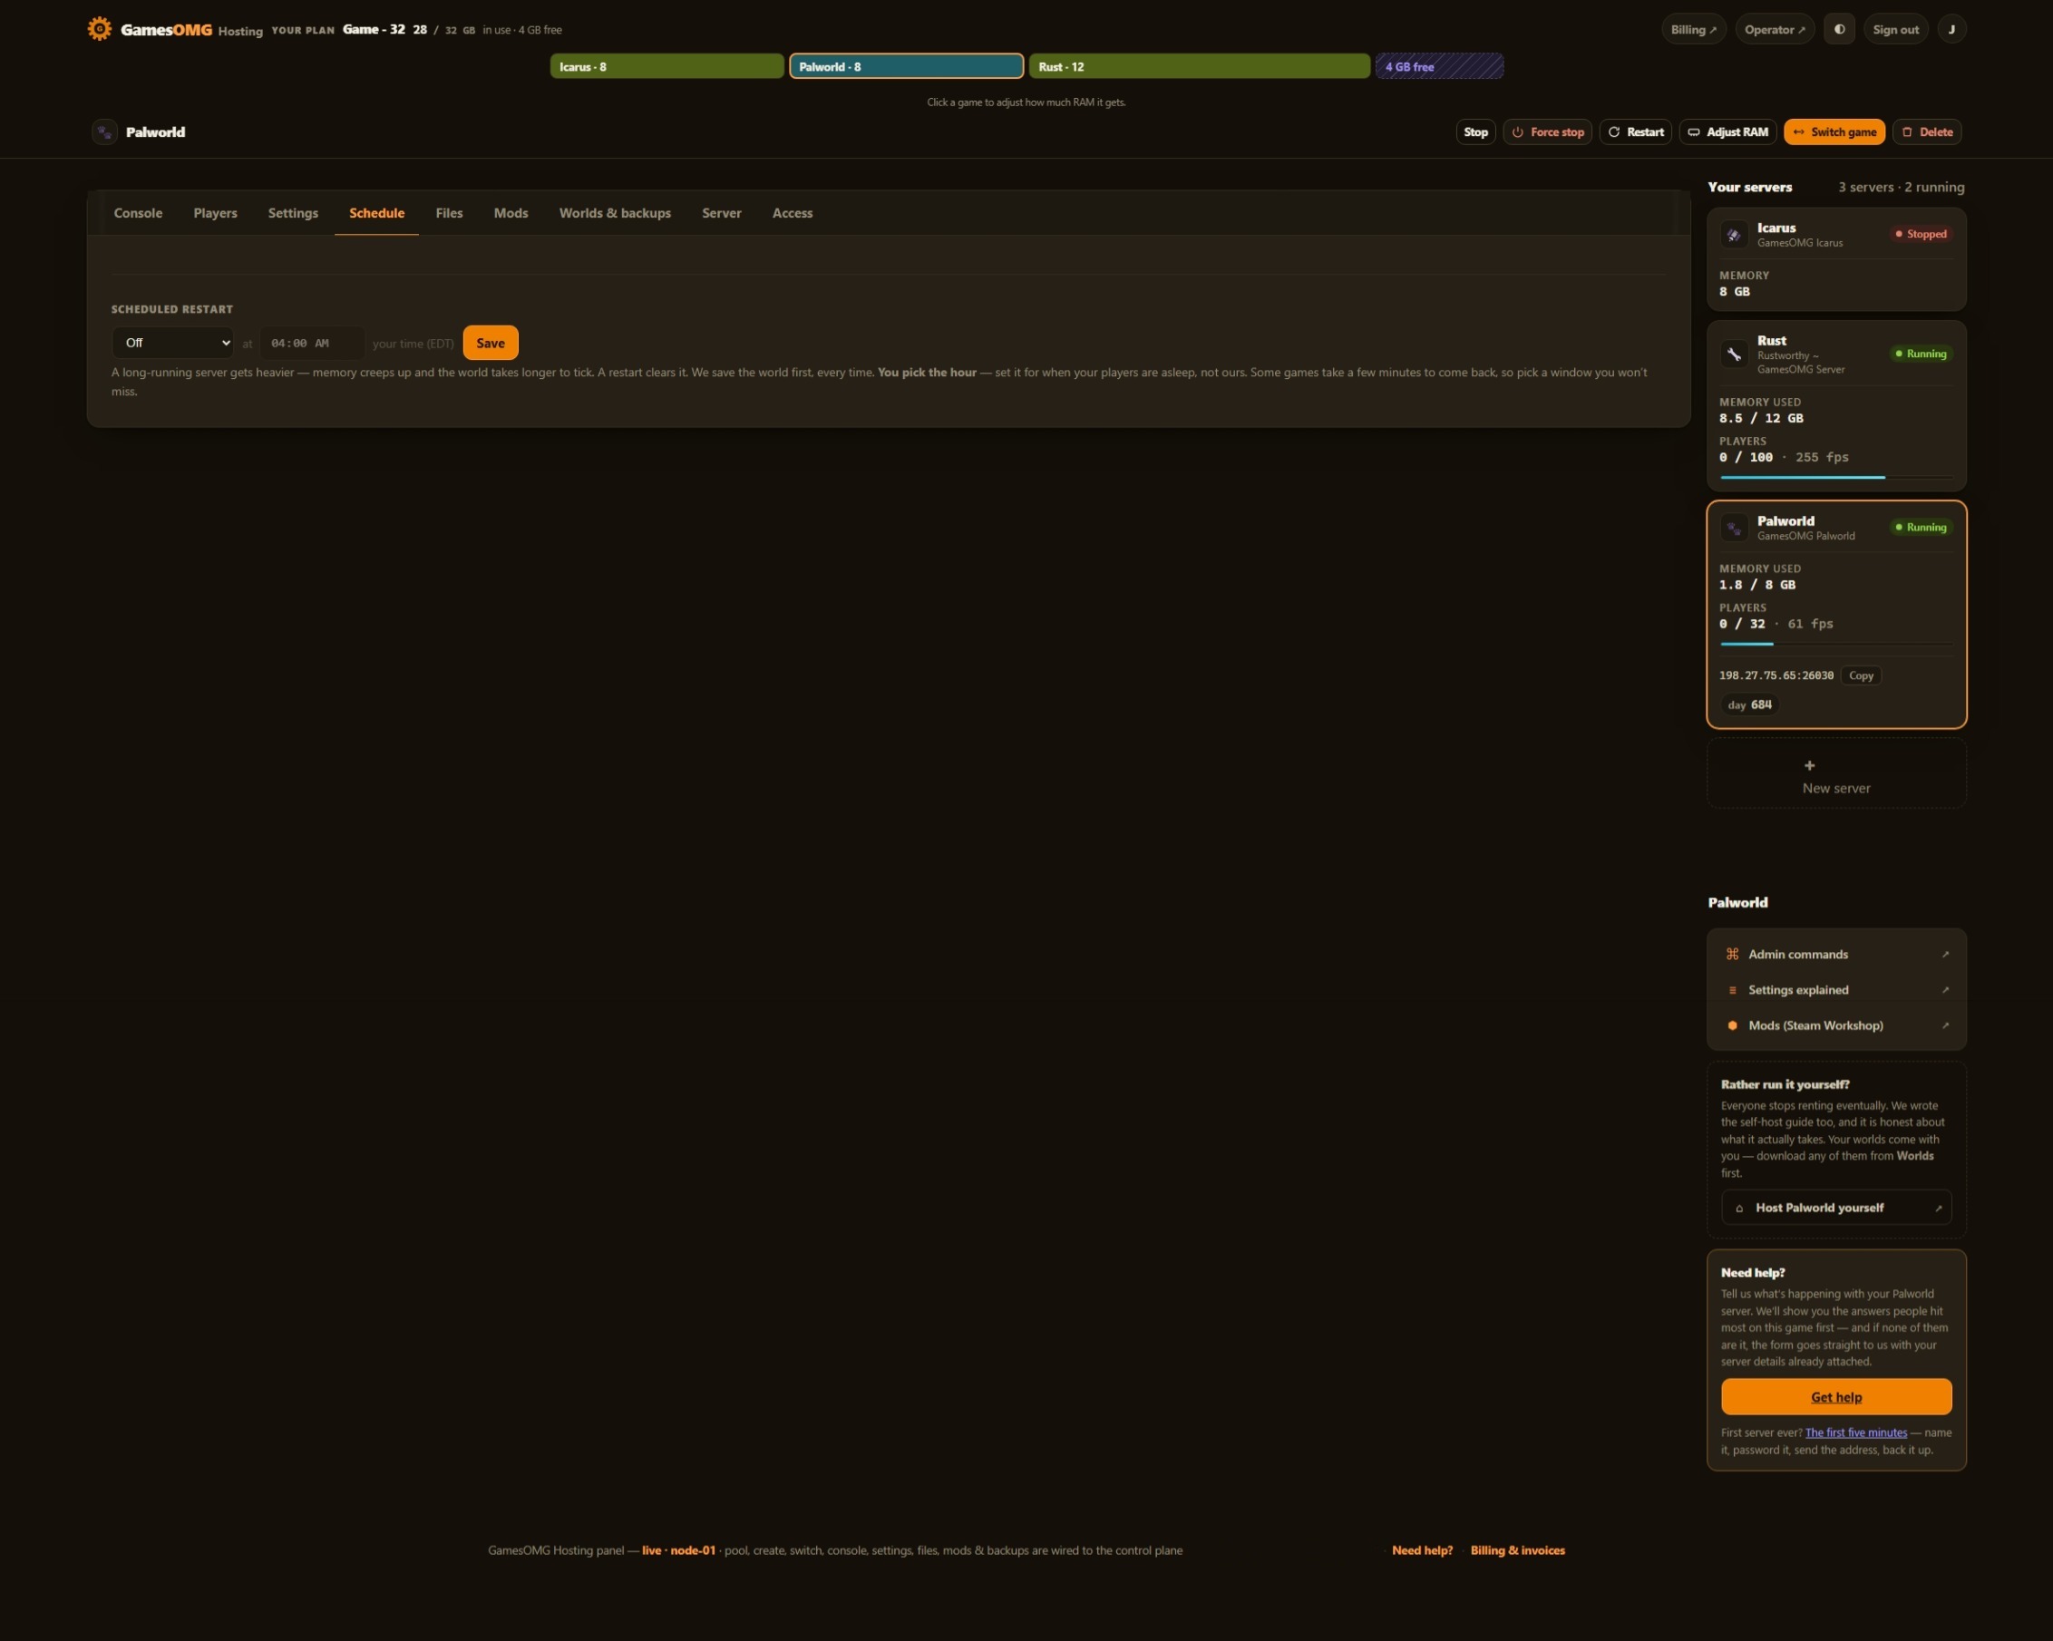Open the Scheduled Restart frequency dropdown
Viewport: 2053px width, 1641px height.
click(x=172, y=343)
